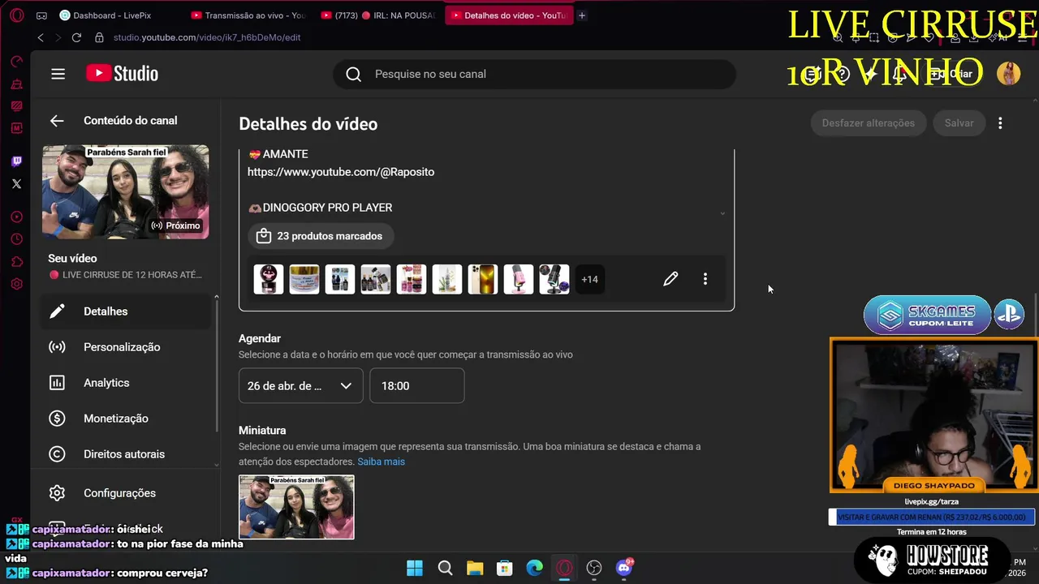Viewport: 1039px width, 584px height.
Task: Click the browser reload button
Action: [76, 37]
